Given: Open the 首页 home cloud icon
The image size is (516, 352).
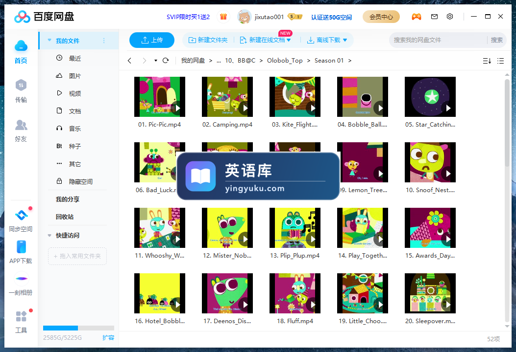Looking at the screenshot, I should (21, 46).
